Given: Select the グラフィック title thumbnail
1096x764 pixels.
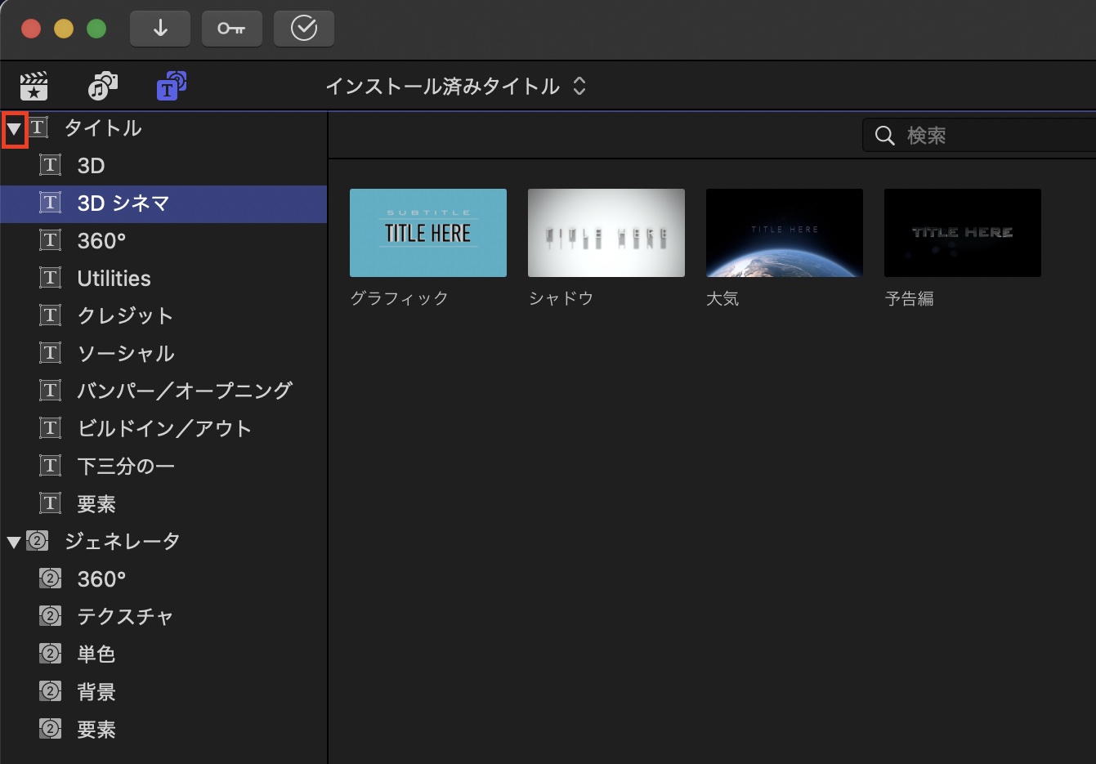Looking at the screenshot, I should click(x=427, y=233).
